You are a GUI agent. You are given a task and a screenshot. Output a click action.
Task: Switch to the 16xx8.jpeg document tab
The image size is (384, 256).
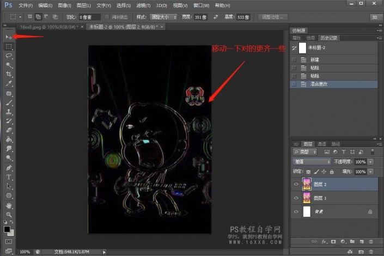47,26
